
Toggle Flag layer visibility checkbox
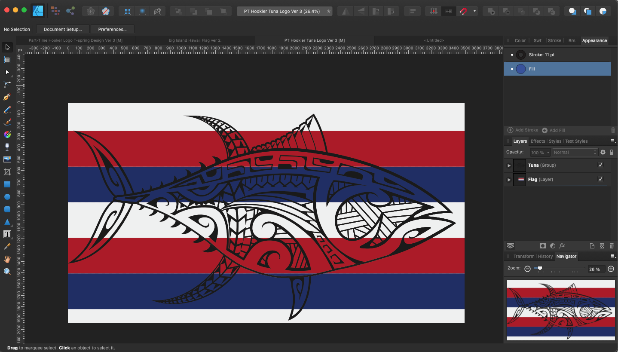600,179
